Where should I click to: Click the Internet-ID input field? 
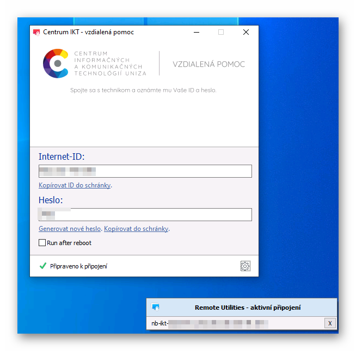pyautogui.click(x=145, y=171)
